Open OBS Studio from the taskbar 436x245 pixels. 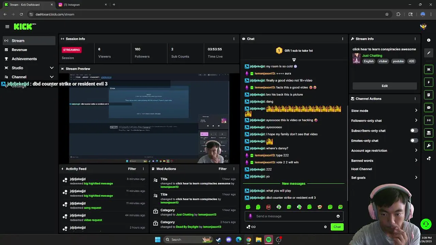[279, 240]
